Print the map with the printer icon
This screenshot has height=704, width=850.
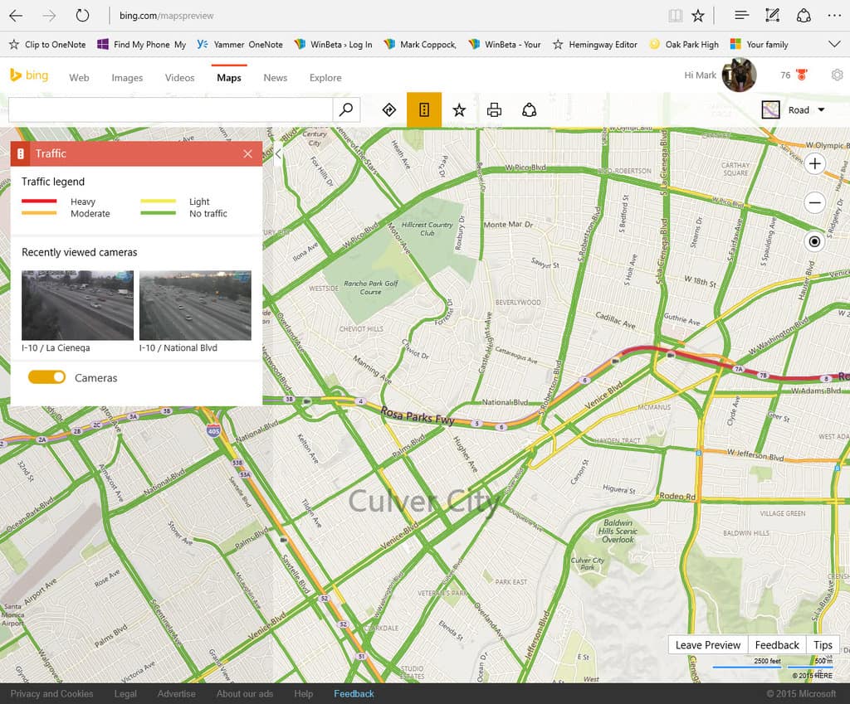494,110
